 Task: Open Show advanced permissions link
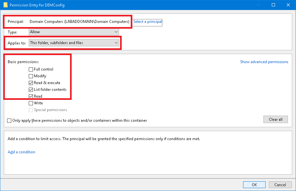click(x=264, y=62)
